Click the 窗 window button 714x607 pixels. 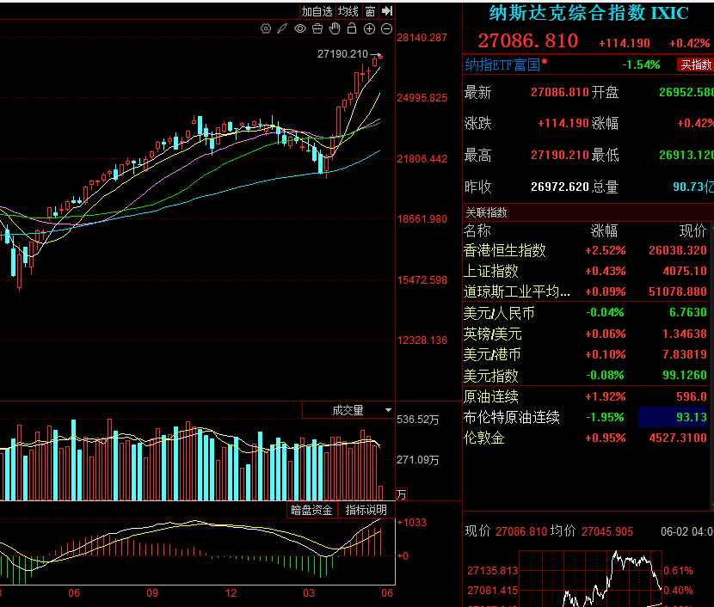click(x=370, y=11)
